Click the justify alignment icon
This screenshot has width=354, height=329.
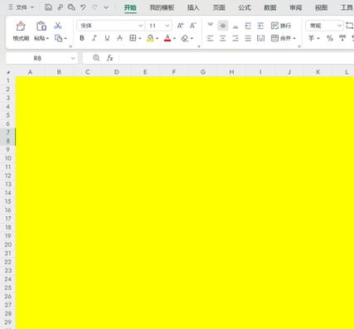point(248,38)
